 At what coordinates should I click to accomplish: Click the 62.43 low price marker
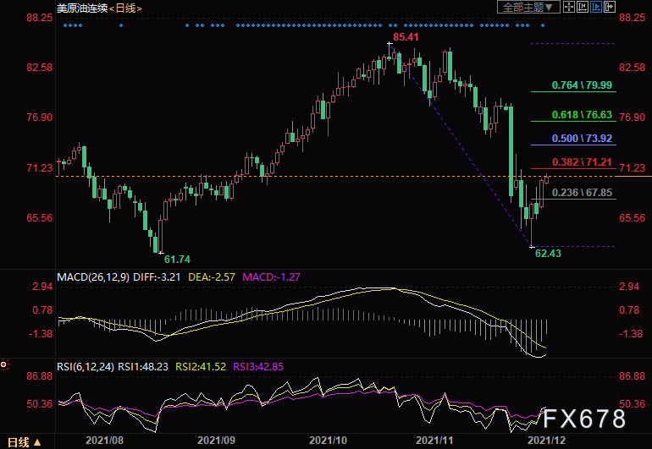548,254
